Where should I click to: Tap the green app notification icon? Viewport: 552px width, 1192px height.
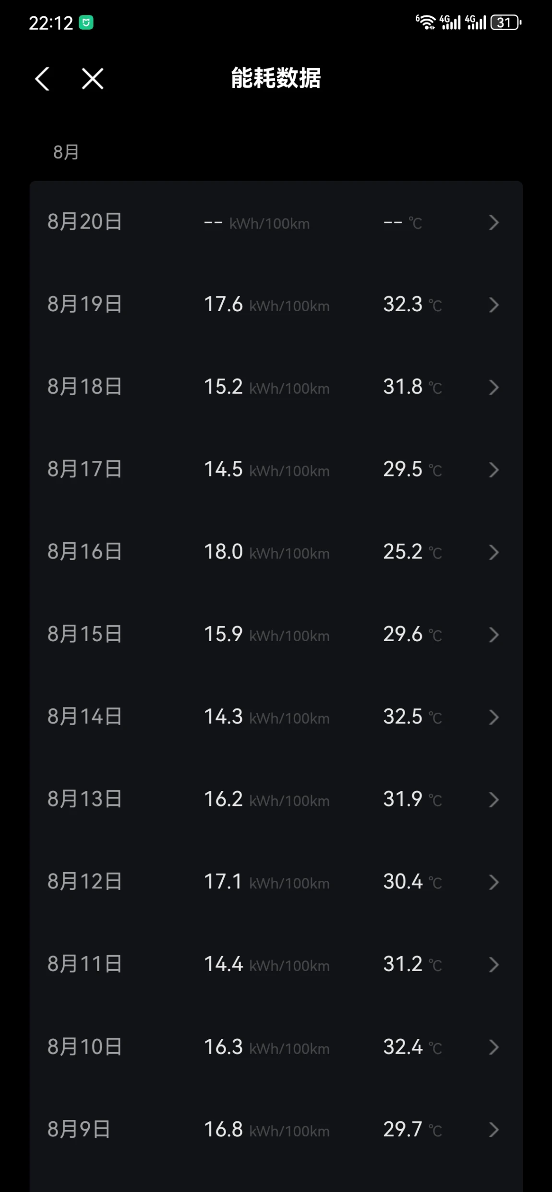pos(86,23)
